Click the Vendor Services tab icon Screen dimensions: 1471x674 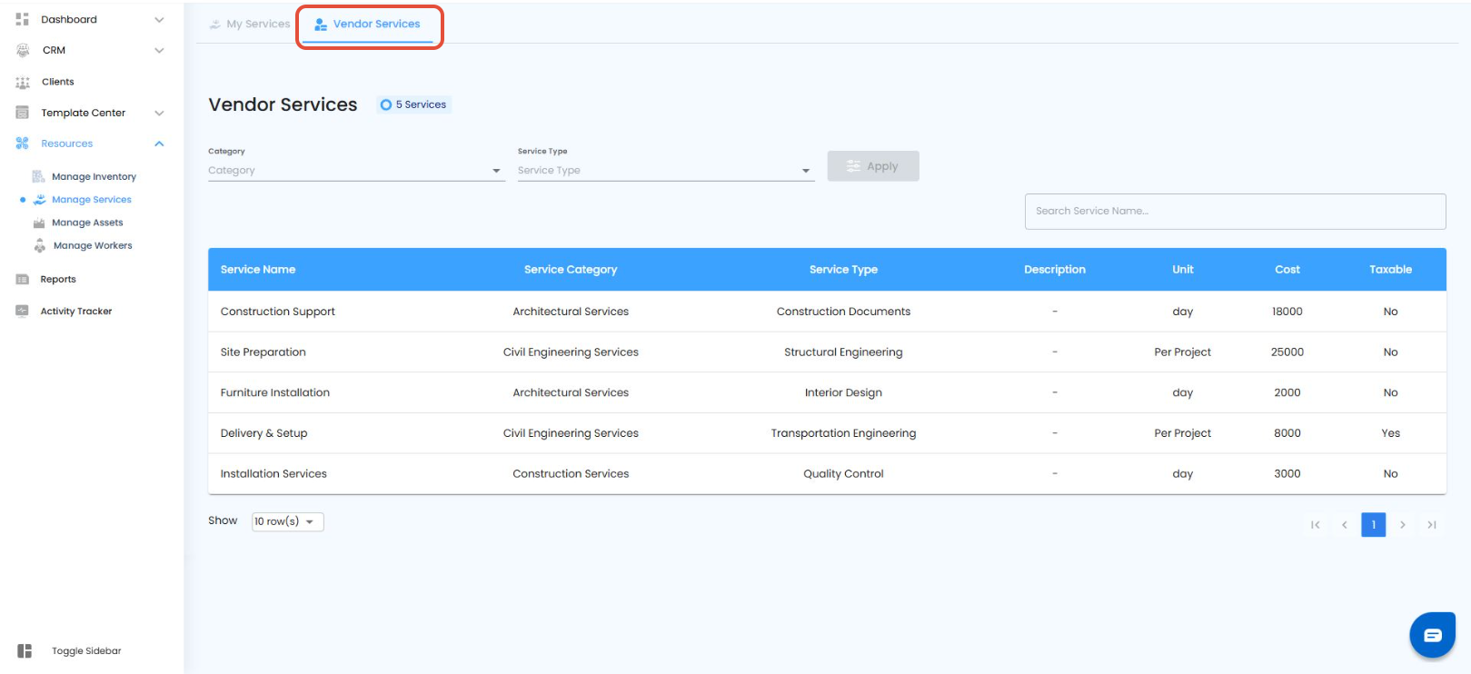pyautogui.click(x=321, y=25)
